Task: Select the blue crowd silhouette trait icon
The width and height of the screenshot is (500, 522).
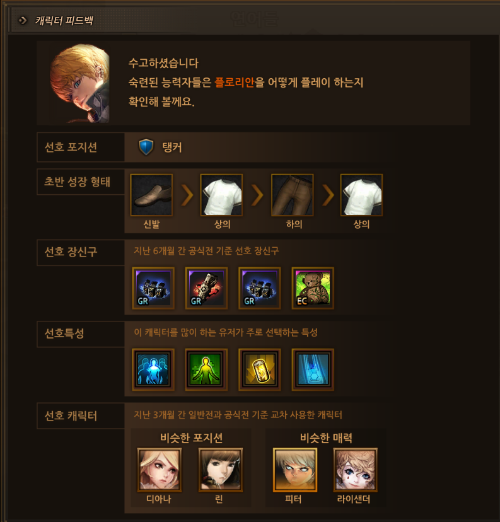Action: 153,369
